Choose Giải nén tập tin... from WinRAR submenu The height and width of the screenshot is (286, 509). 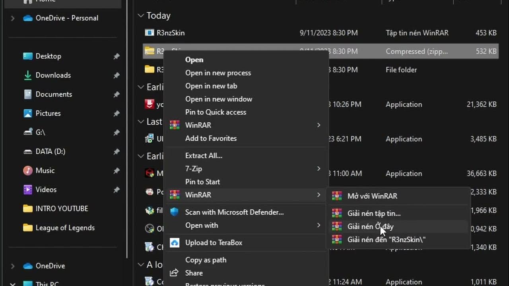point(374,213)
